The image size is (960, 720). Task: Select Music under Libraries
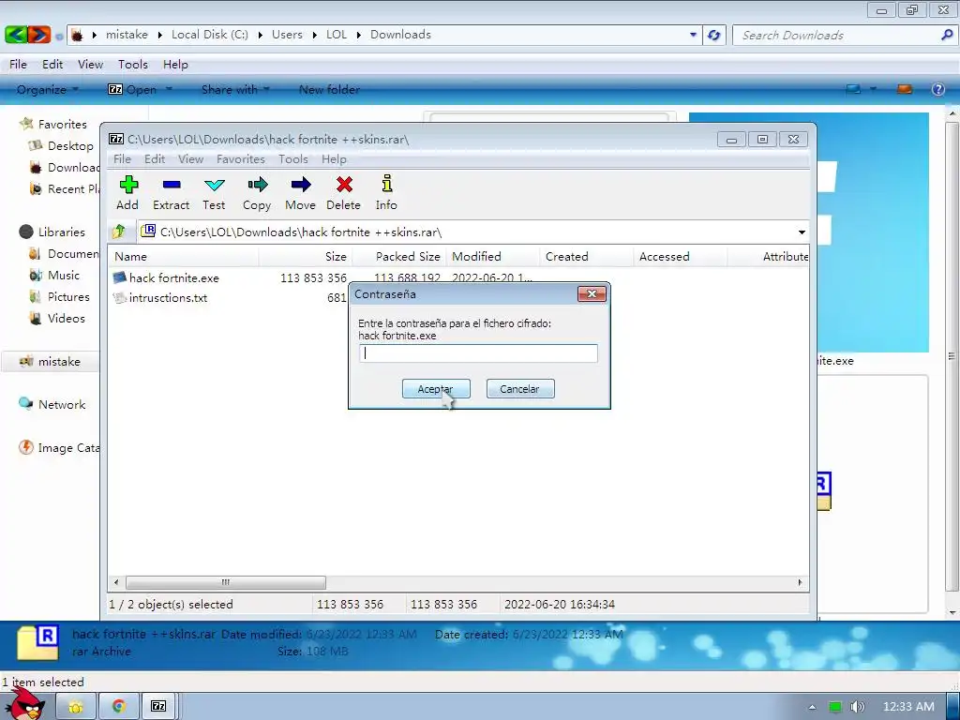[64, 276]
